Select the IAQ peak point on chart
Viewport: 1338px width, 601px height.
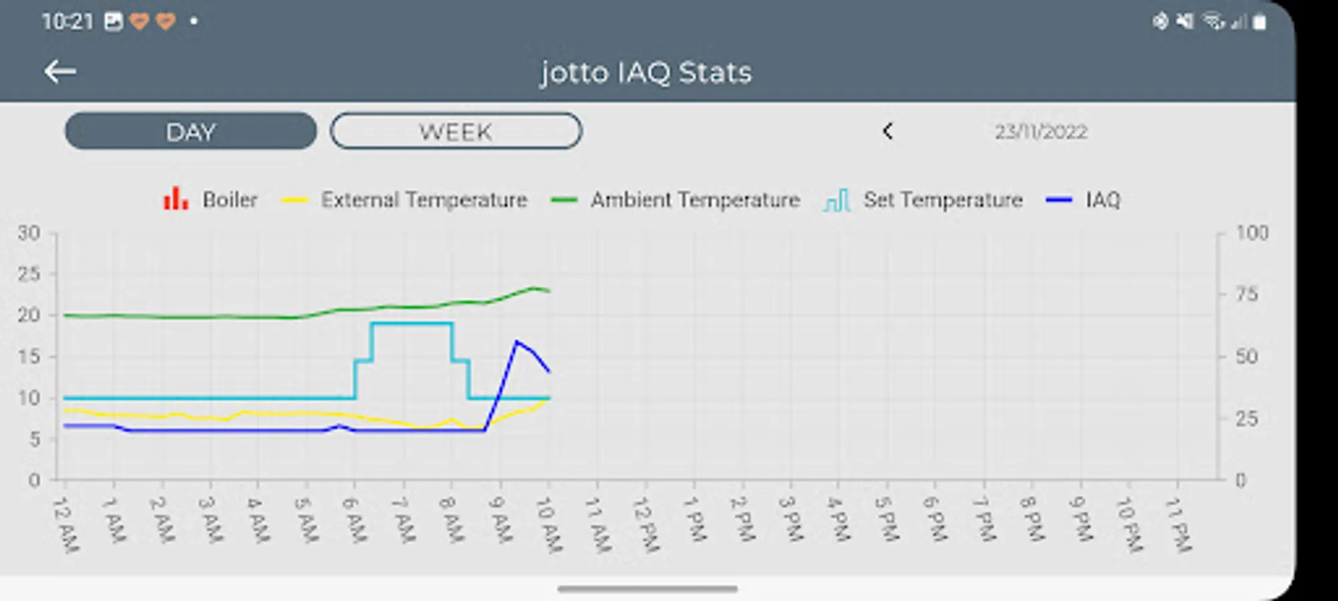pos(516,342)
